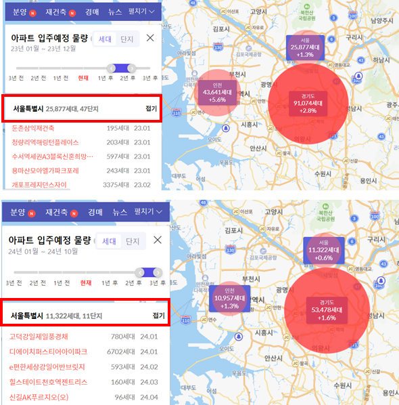This screenshot has width=399, height=405.
Task: Click 2년 전 timeline label in 24년 panel
Action: pyautogui.click(x=38, y=283)
